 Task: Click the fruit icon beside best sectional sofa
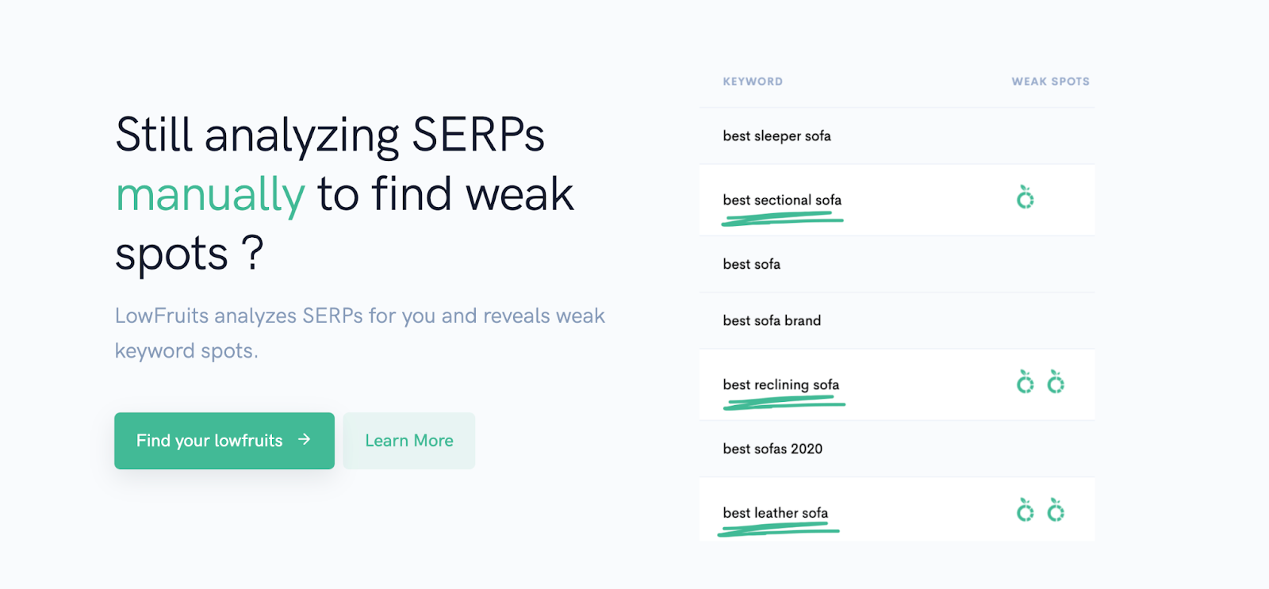point(1026,197)
